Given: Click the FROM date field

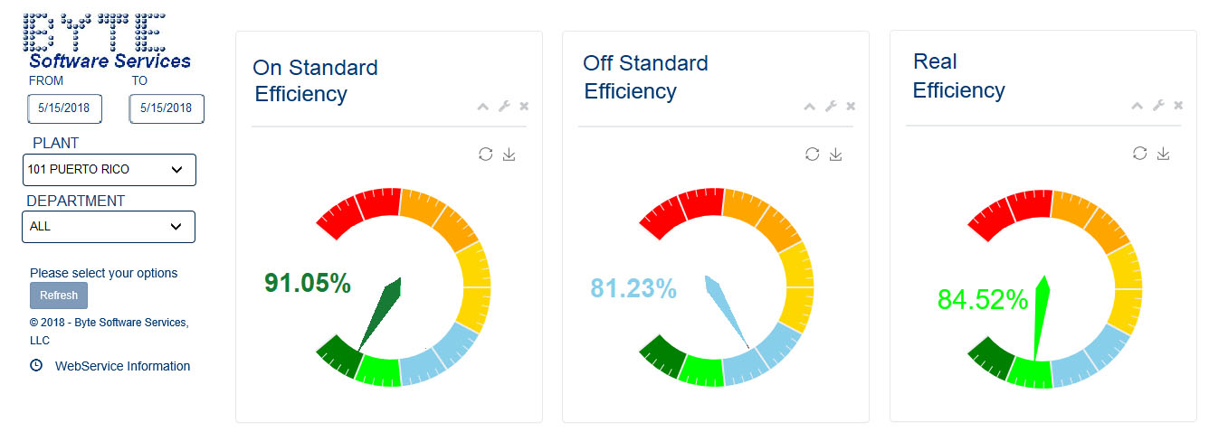Looking at the screenshot, I should coord(64,108).
